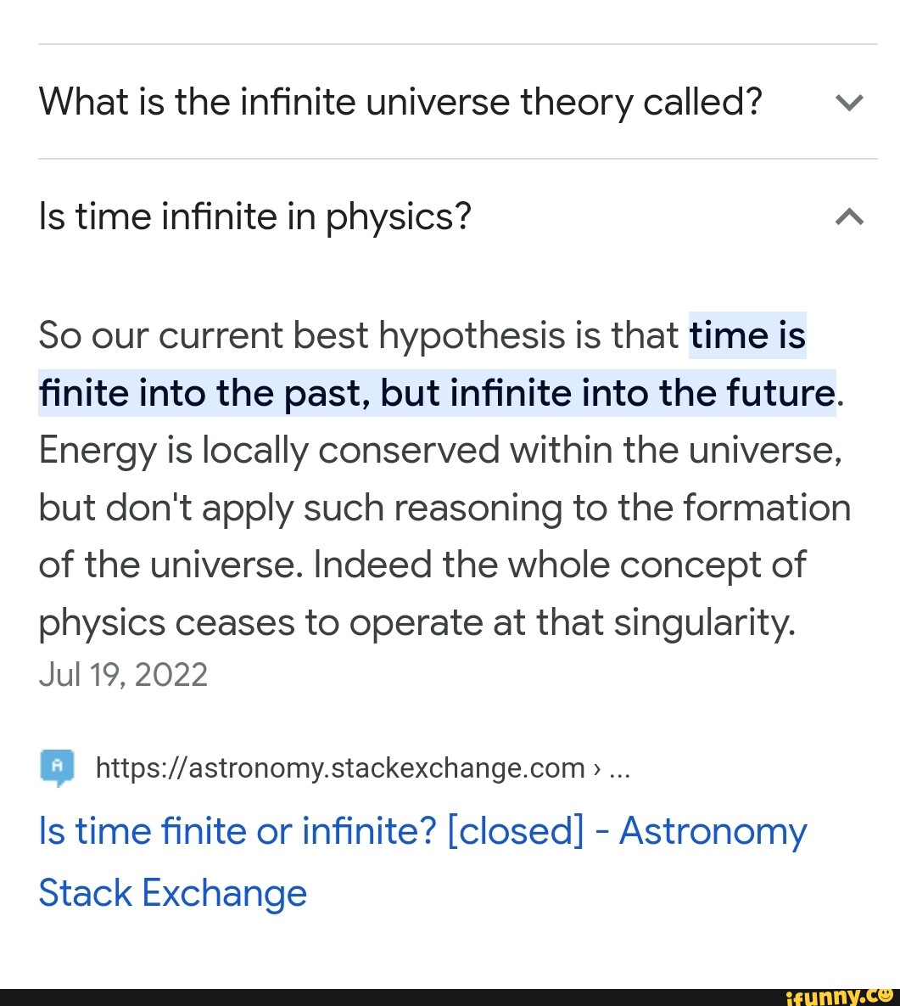Select the question 'Is time infinite in physics?'
This screenshot has height=1006, width=900.
pos(254,216)
